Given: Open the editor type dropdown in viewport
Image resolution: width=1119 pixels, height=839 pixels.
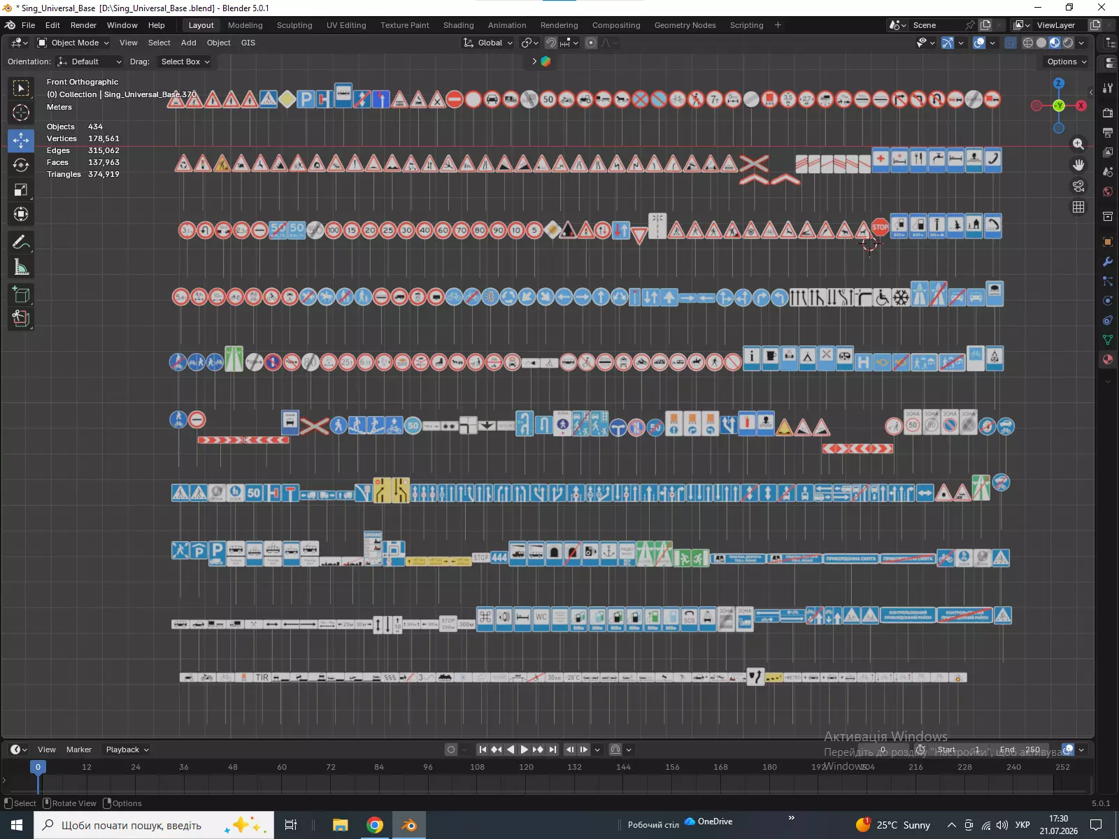Looking at the screenshot, I should pyautogui.click(x=20, y=43).
